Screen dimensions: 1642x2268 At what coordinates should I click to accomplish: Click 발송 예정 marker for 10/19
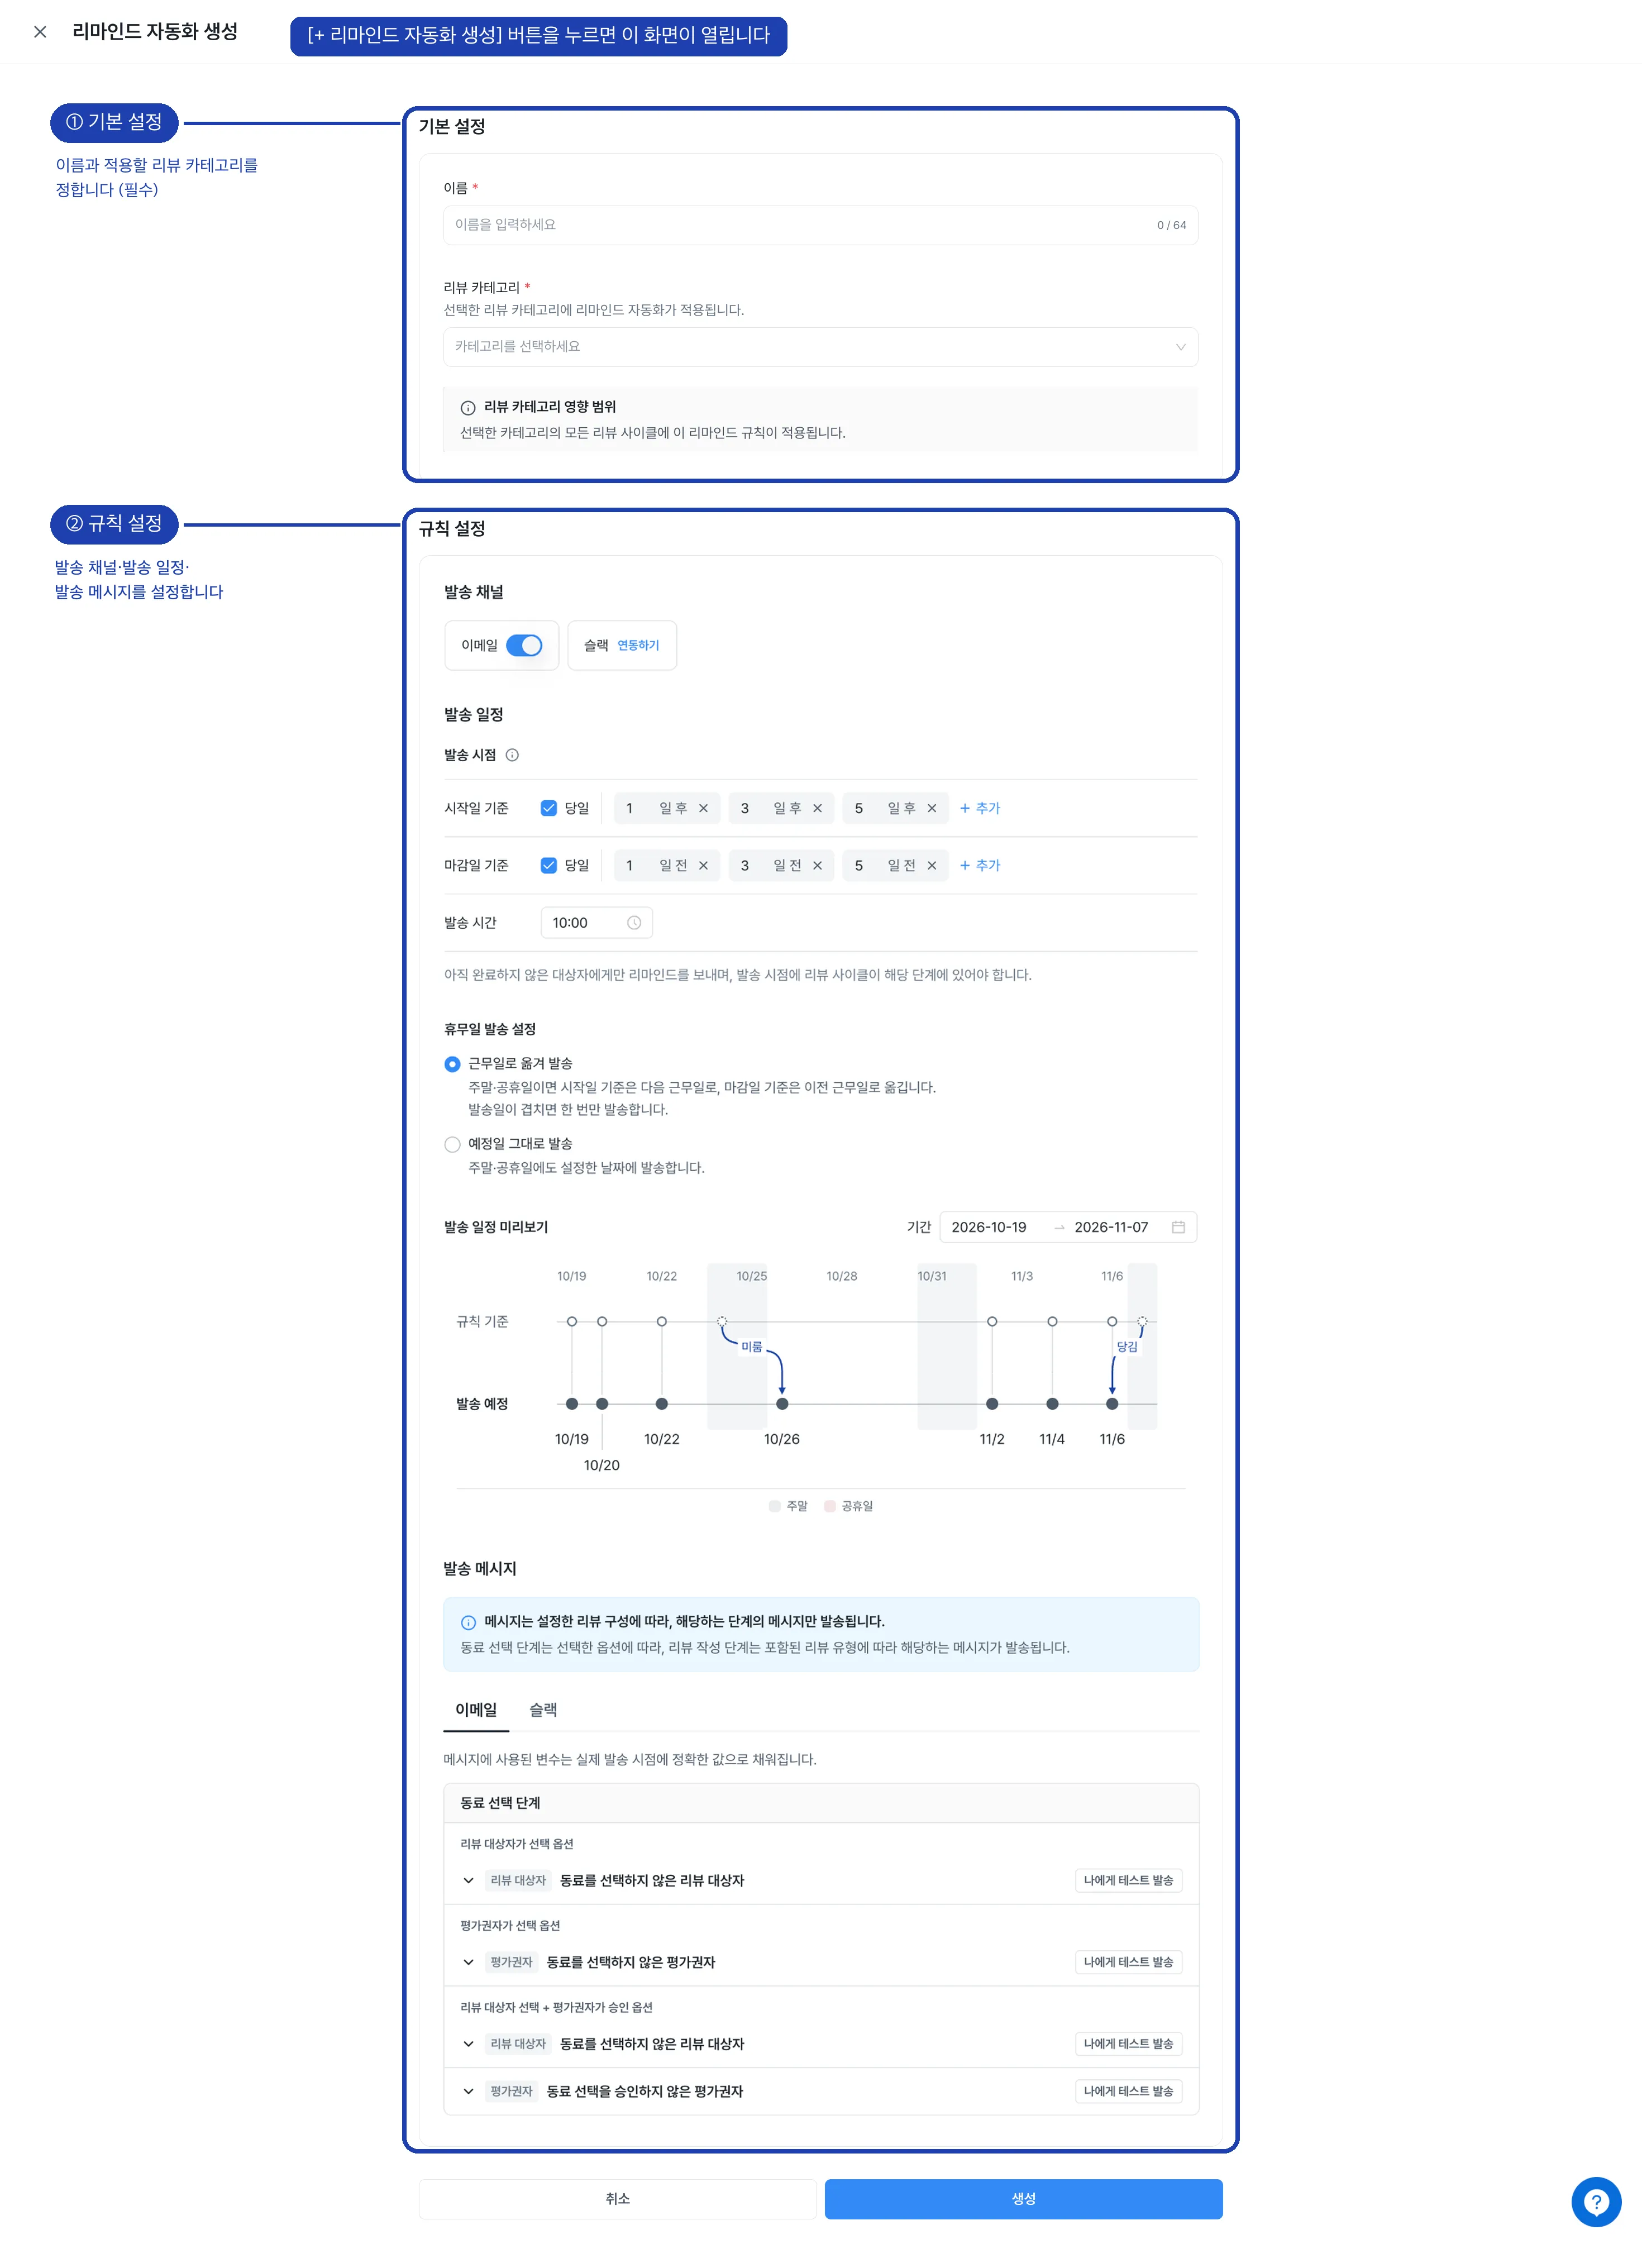point(572,1405)
